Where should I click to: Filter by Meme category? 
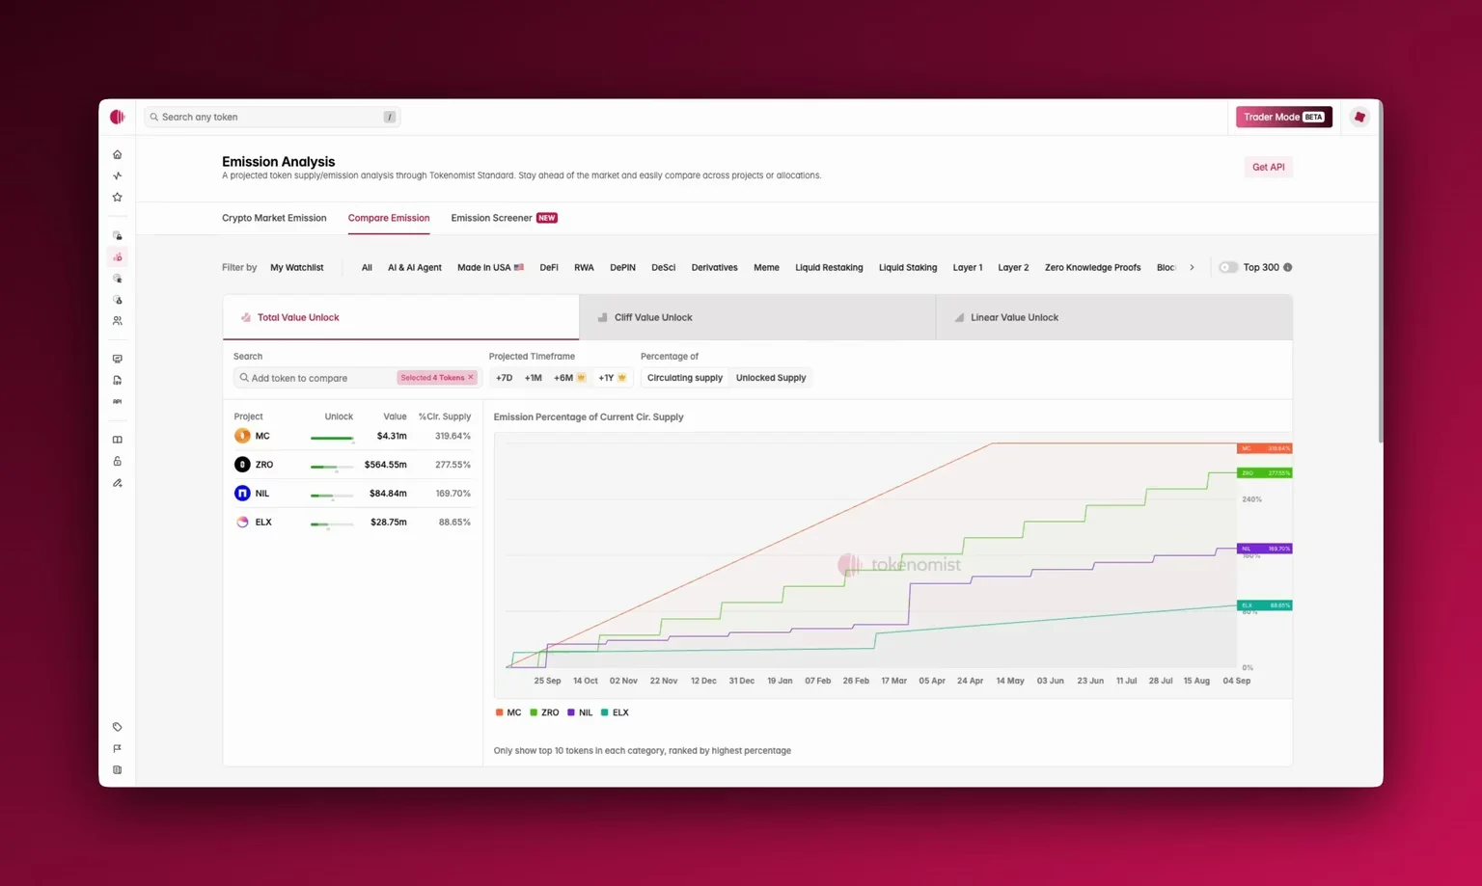coord(766,267)
